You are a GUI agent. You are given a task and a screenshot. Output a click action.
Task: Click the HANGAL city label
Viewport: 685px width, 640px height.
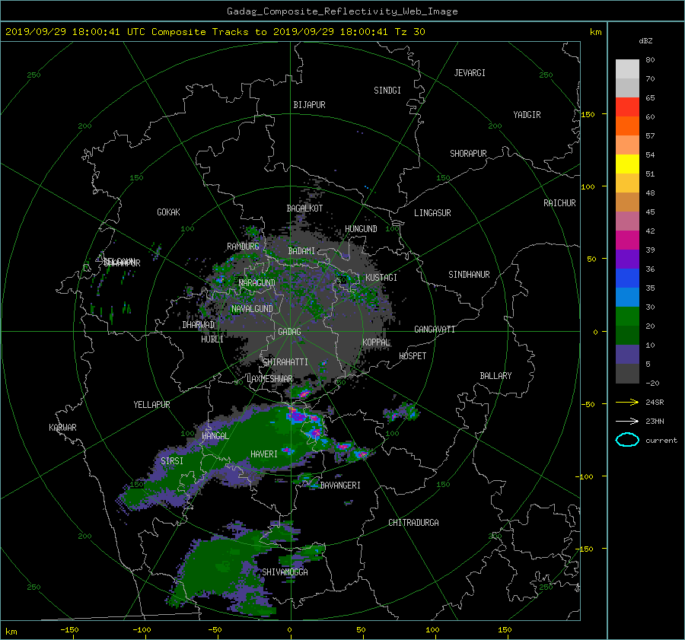click(x=215, y=436)
